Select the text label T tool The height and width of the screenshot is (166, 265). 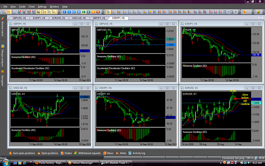point(225,12)
